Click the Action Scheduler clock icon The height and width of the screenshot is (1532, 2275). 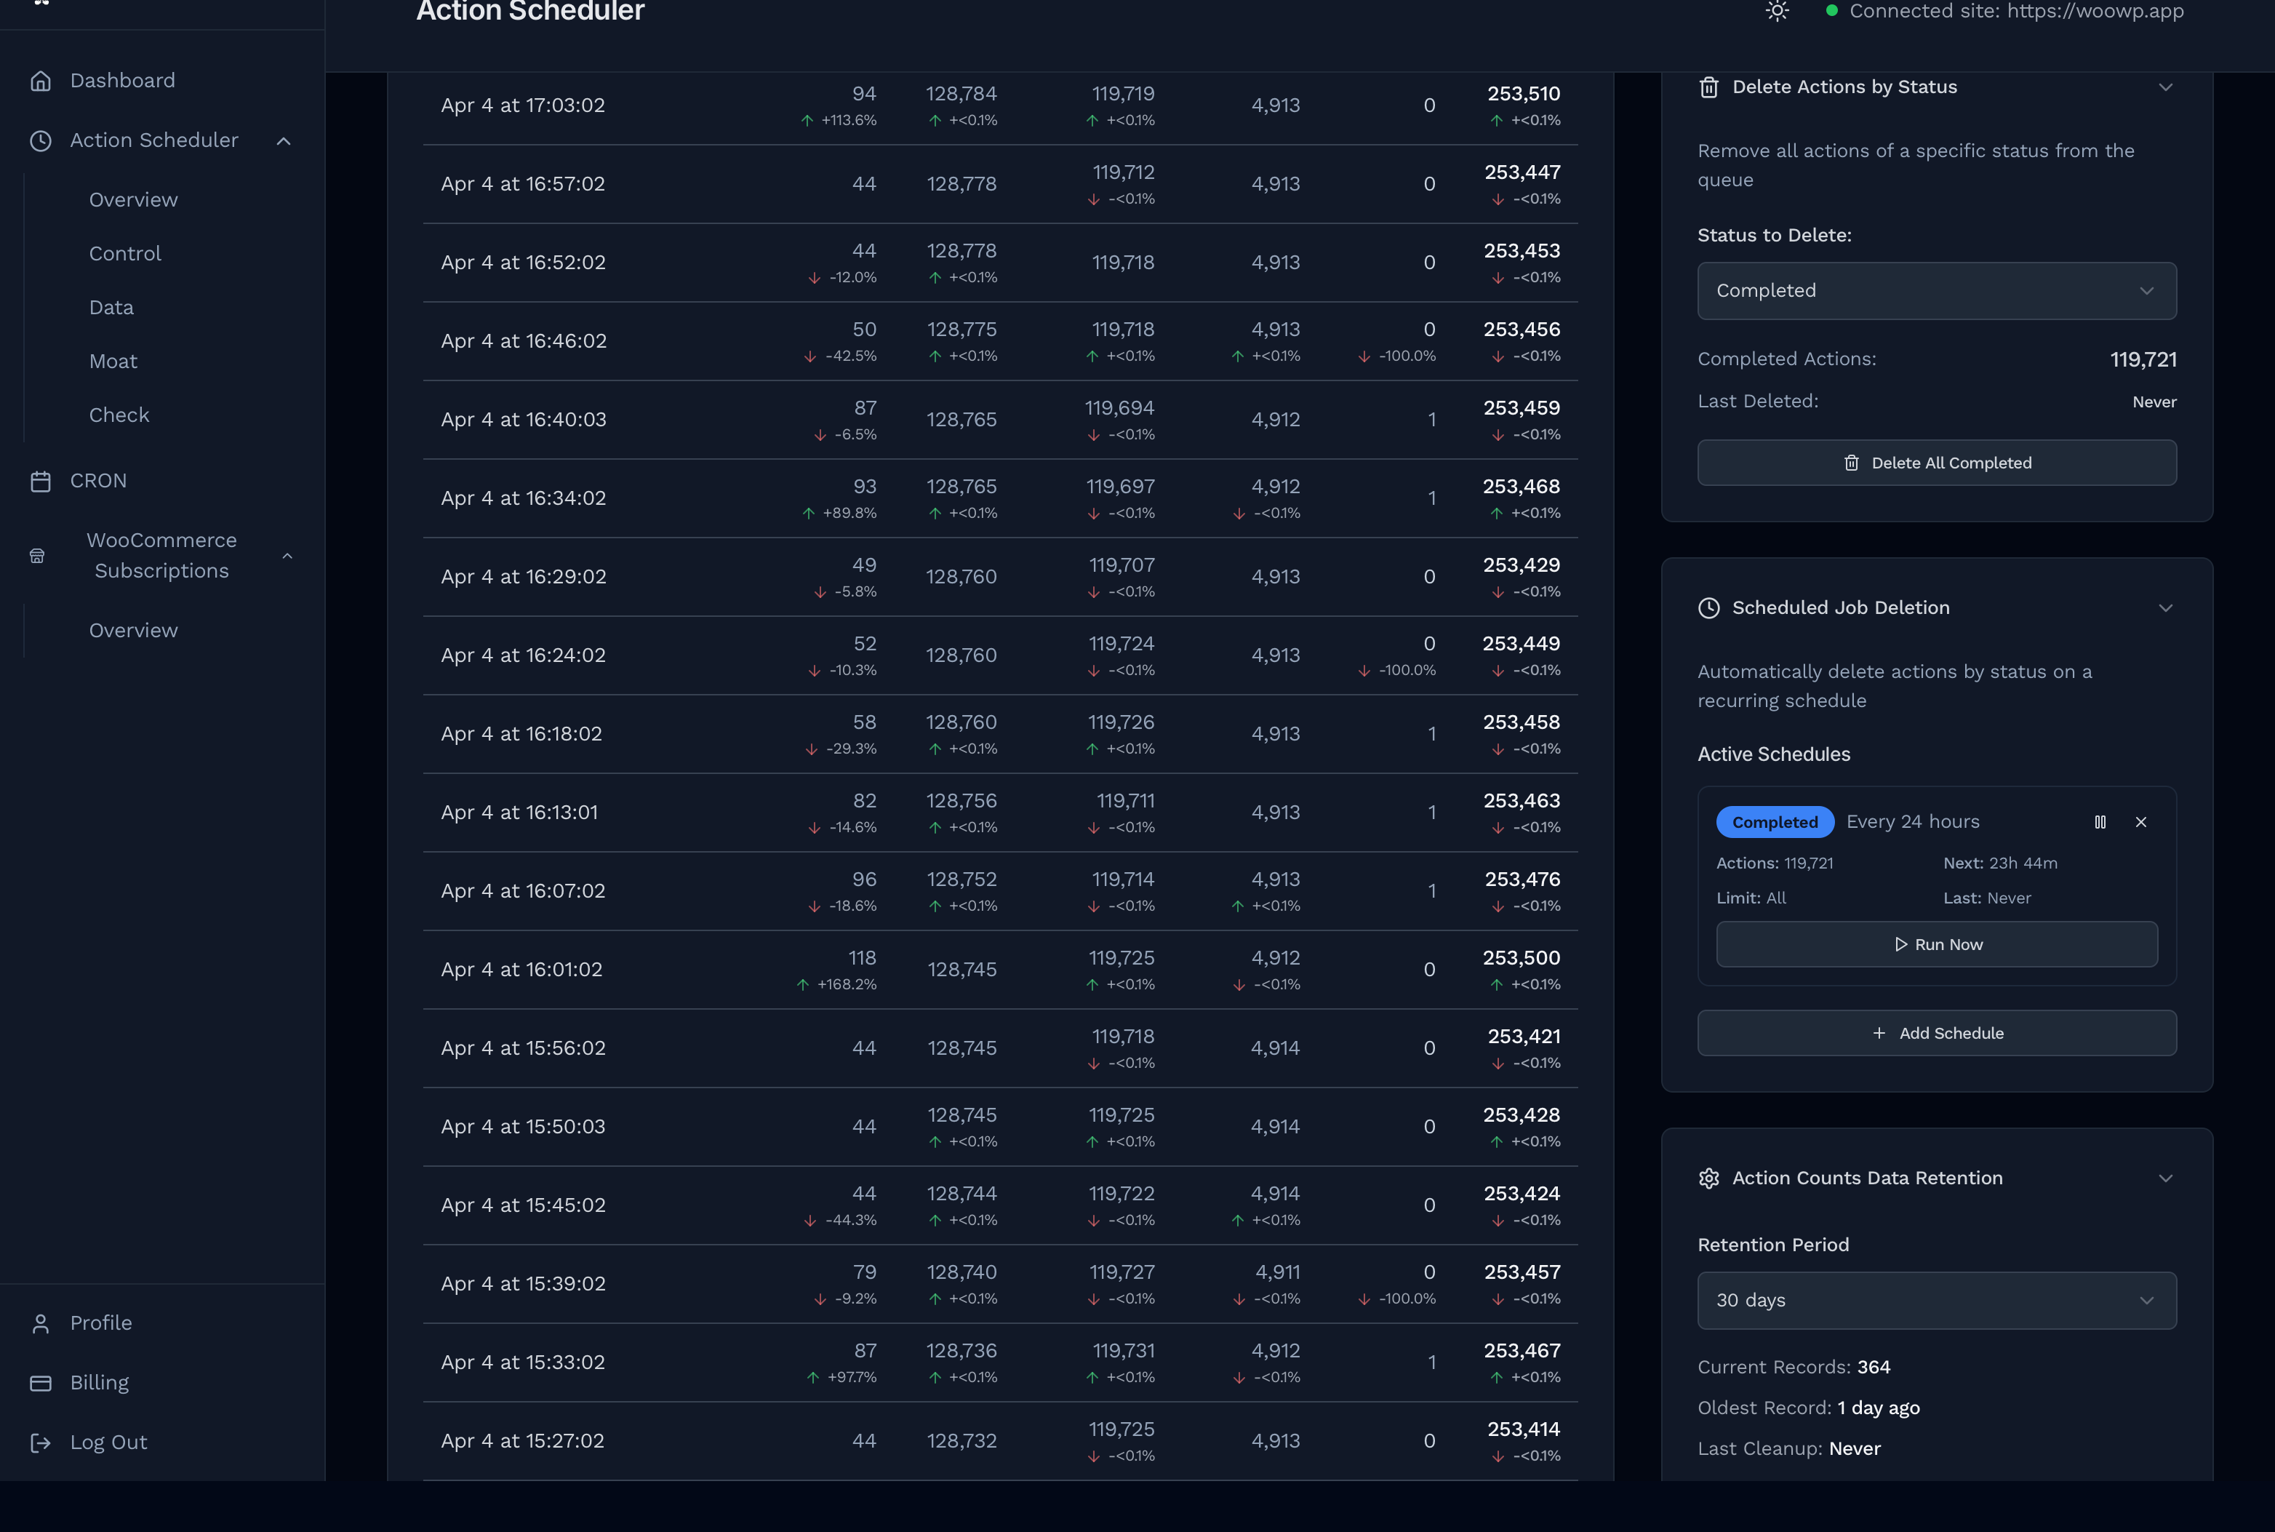pos(40,140)
